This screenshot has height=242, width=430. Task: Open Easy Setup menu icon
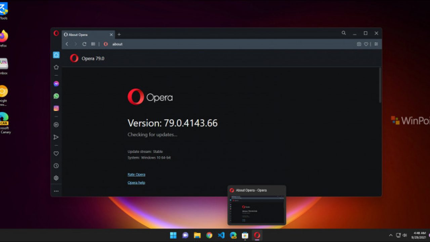pyautogui.click(x=376, y=44)
